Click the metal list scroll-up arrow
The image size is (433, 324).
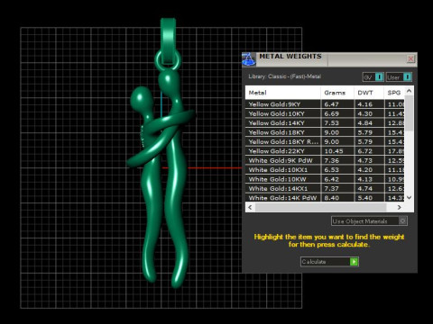pyautogui.click(x=409, y=90)
